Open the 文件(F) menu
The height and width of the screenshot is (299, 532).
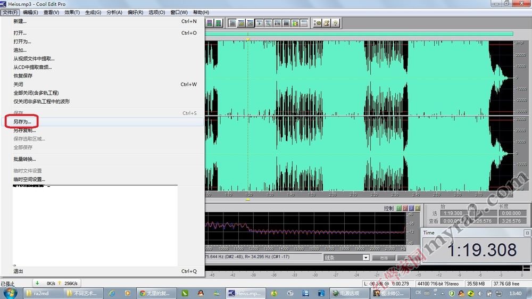coord(10,12)
